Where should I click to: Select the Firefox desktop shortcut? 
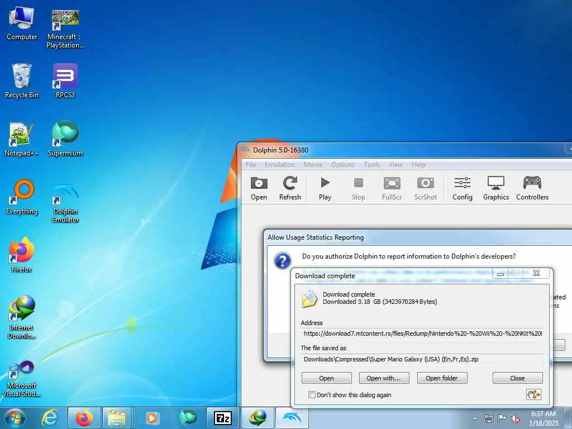pyautogui.click(x=22, y=255)
